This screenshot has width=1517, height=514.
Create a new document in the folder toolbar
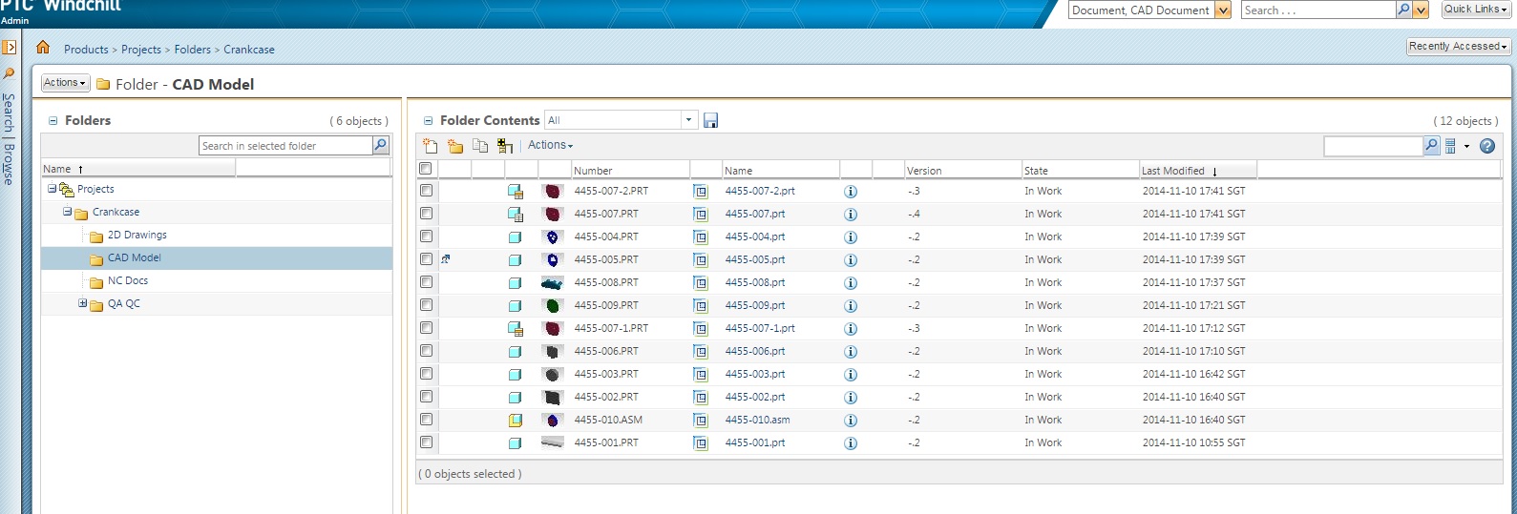click(431, 146)
